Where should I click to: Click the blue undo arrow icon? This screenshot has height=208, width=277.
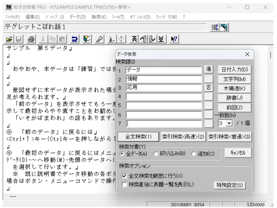pyautogui.click(x=74, y=39)
